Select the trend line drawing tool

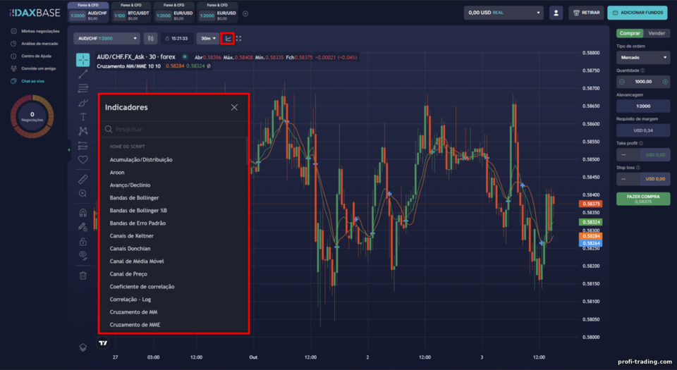pos(83,74)
